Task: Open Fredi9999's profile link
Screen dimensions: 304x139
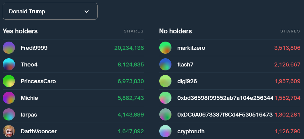Action: coord(34,48)
